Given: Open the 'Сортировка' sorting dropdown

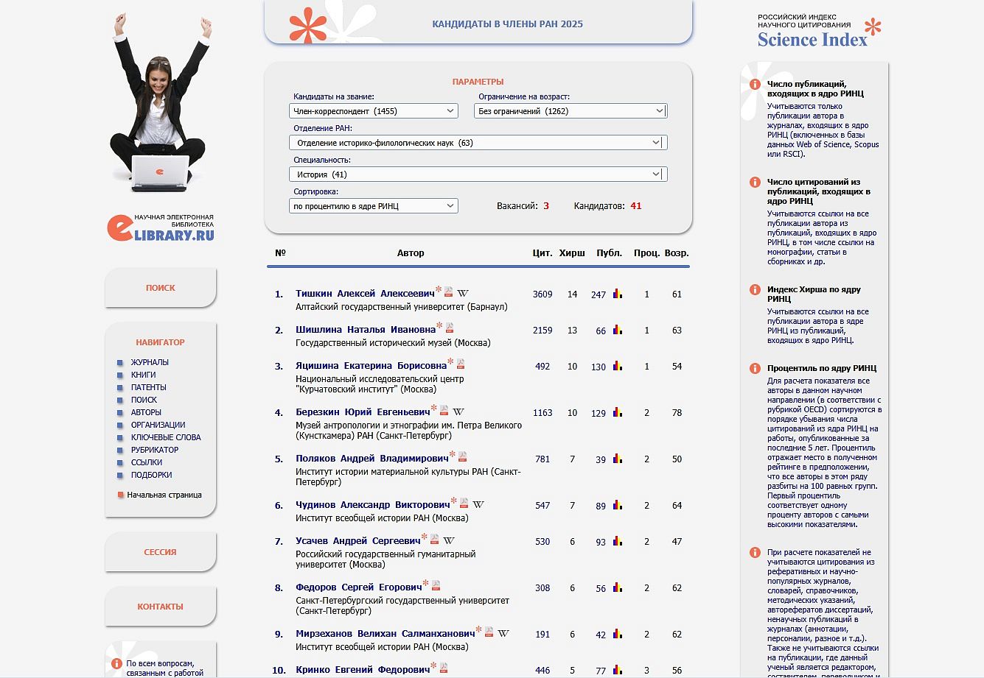Looking at the screenshot, I should (x=373, y=206).
